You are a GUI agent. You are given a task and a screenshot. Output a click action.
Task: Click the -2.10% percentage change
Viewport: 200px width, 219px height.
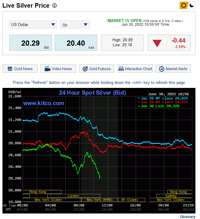[180, 47]
